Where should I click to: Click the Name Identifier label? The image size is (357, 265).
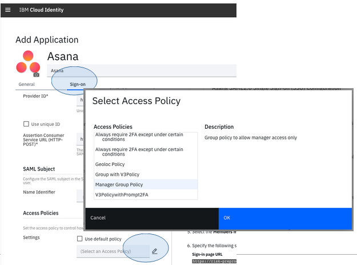pyautogui.click(x=39, y=192)
